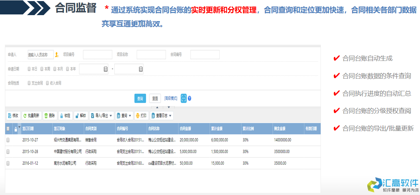Viewport: 420px width, 195px height.
Task: Click the 锁定 lock toolbar button
Action: point(65,115)
